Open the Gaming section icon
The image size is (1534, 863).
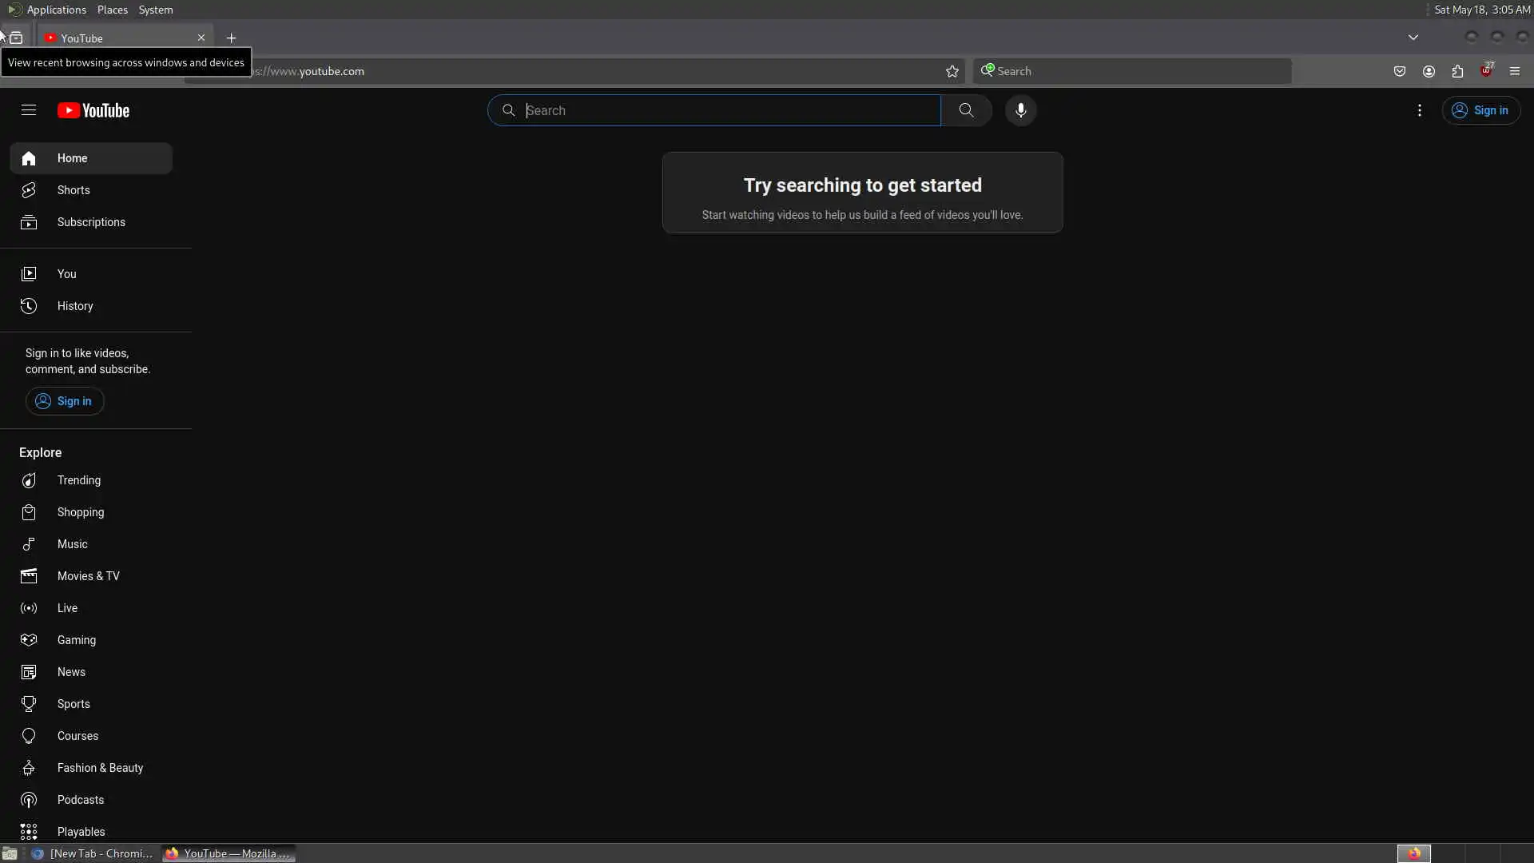tap(29, 640)
